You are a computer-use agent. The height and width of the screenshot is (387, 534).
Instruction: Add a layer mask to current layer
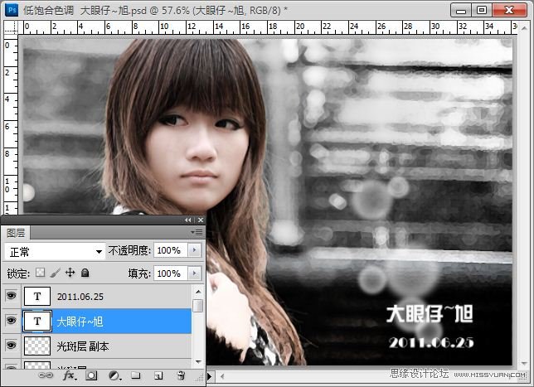click(x=91, y=375)
